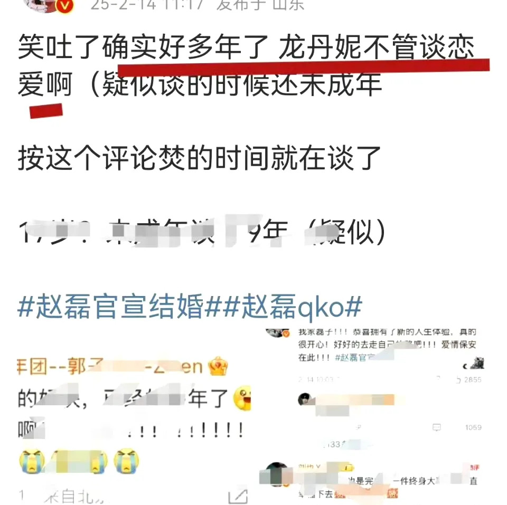Tap the laughing emoji after 年了
Image resolution: width=507 pixels, height=505 pixels.
tap(242, 398)
